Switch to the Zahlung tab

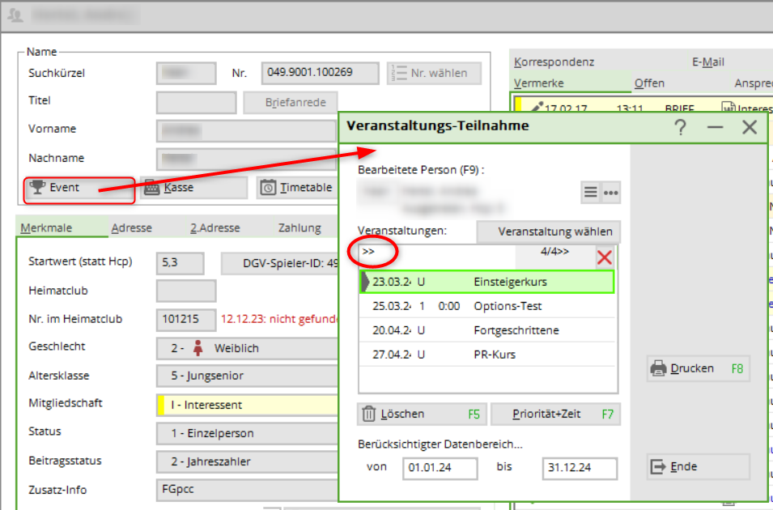point(299,228)
